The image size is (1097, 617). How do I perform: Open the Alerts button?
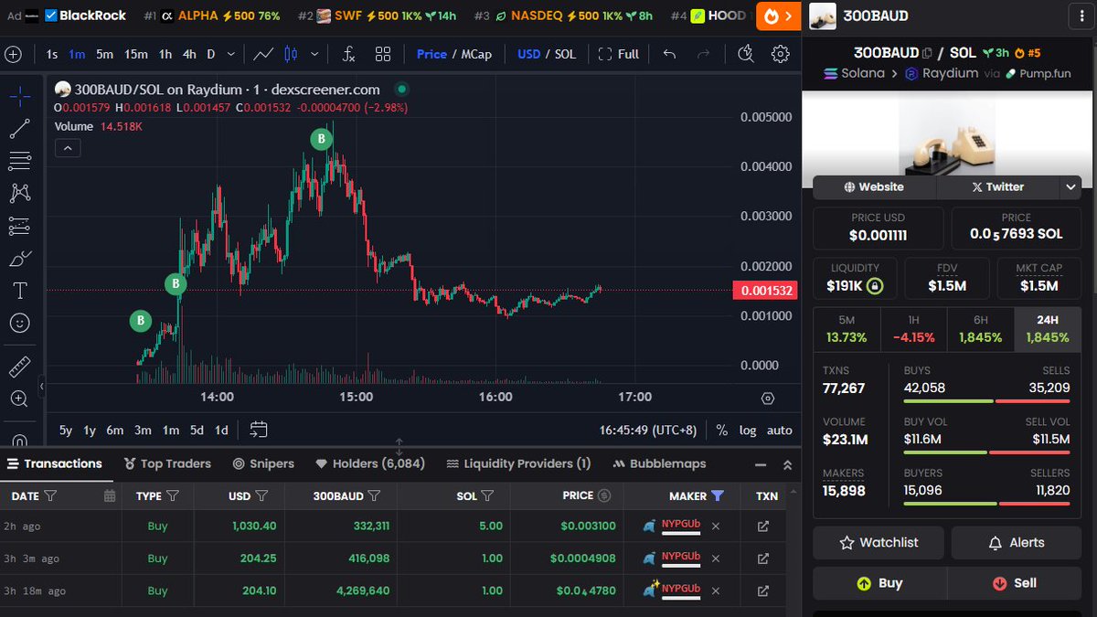[x=1017, y=542]
